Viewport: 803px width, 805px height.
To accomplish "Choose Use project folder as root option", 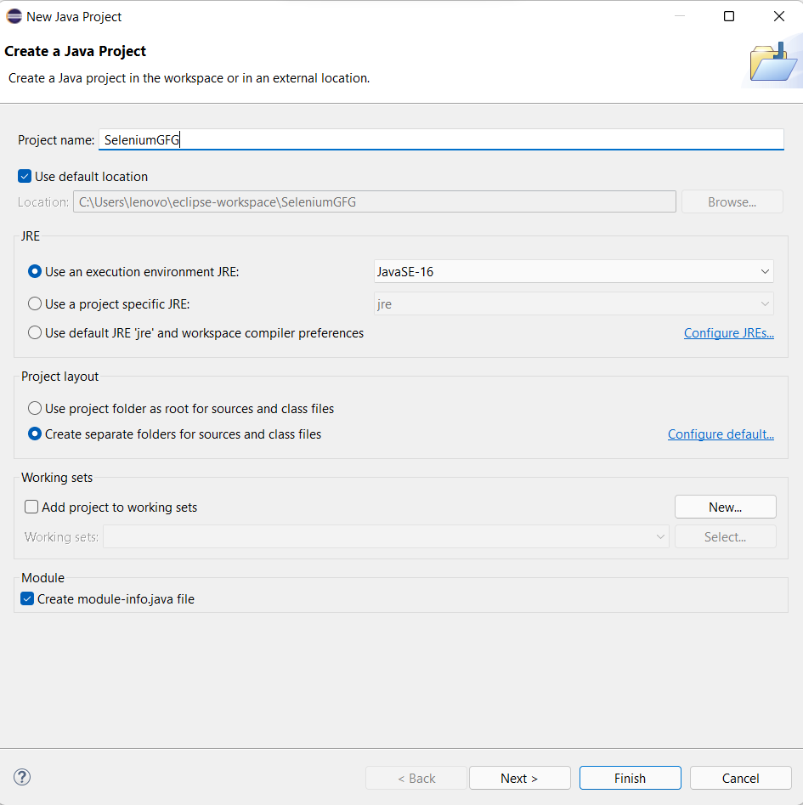I will click(35, 409).
